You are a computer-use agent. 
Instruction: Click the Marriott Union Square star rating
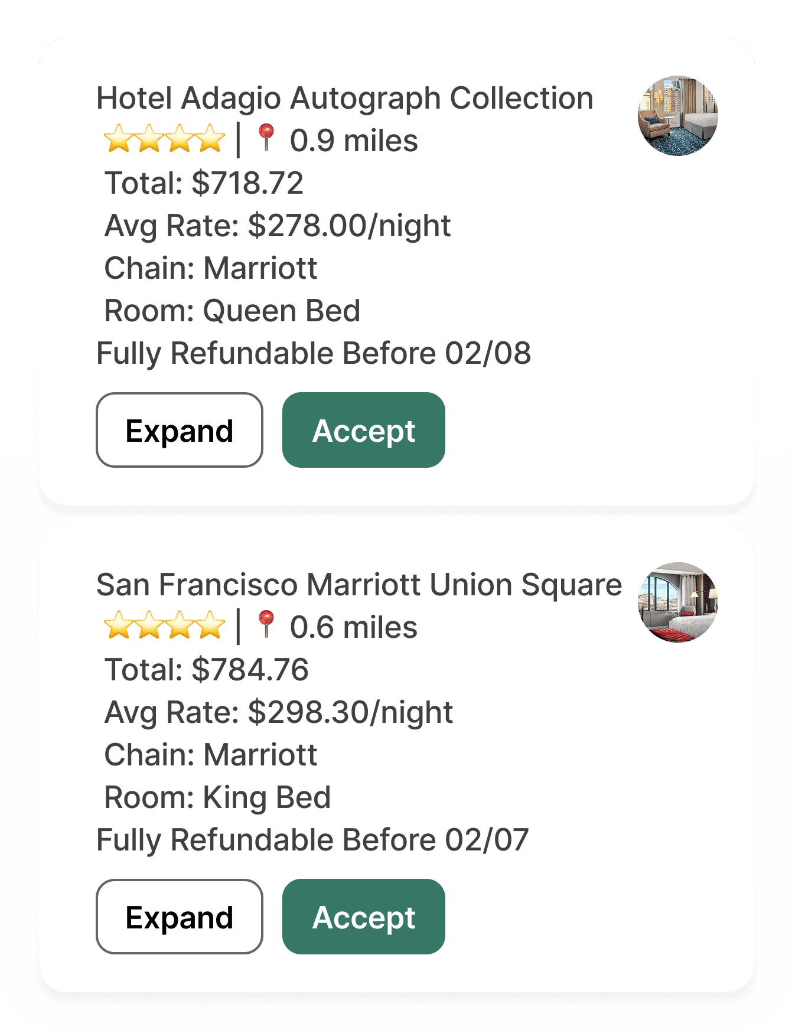(164, 627)
